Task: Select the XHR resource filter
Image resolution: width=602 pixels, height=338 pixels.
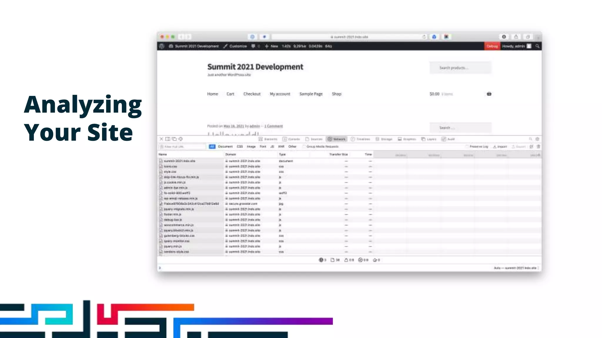Action: [281, 146]
